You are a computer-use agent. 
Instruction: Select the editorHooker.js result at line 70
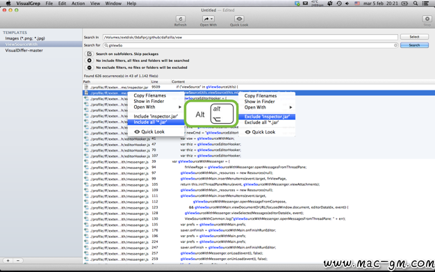(258, 150)
